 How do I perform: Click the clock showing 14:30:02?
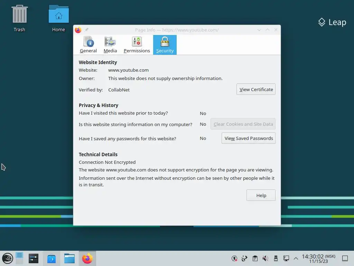point(318,258)
